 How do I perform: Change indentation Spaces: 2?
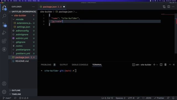pyautogui.click(x=120, y=98)
